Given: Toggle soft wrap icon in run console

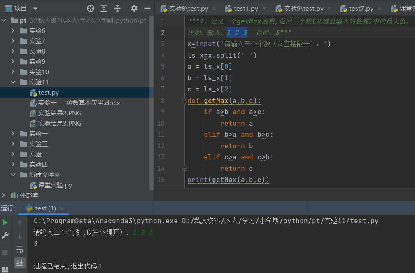Looking at the screenshot, I should click(x=20, y=250).
